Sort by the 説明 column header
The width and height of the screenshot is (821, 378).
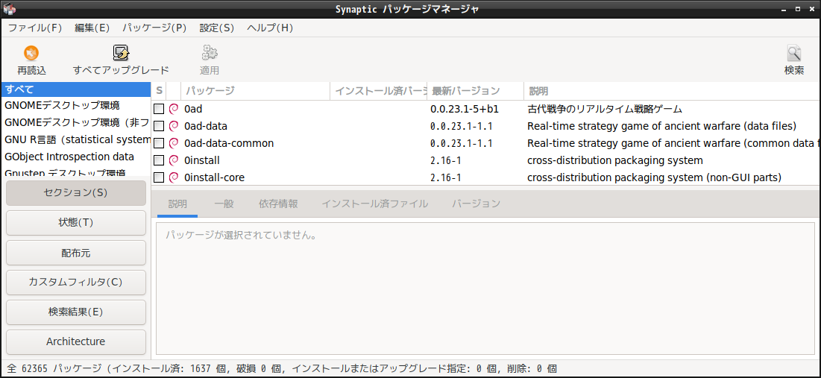point(672,90)
